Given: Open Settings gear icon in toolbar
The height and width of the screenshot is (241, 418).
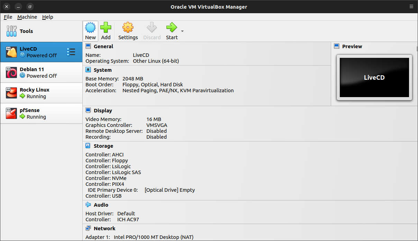Looking at the screenshot, I should pos(128,27).
